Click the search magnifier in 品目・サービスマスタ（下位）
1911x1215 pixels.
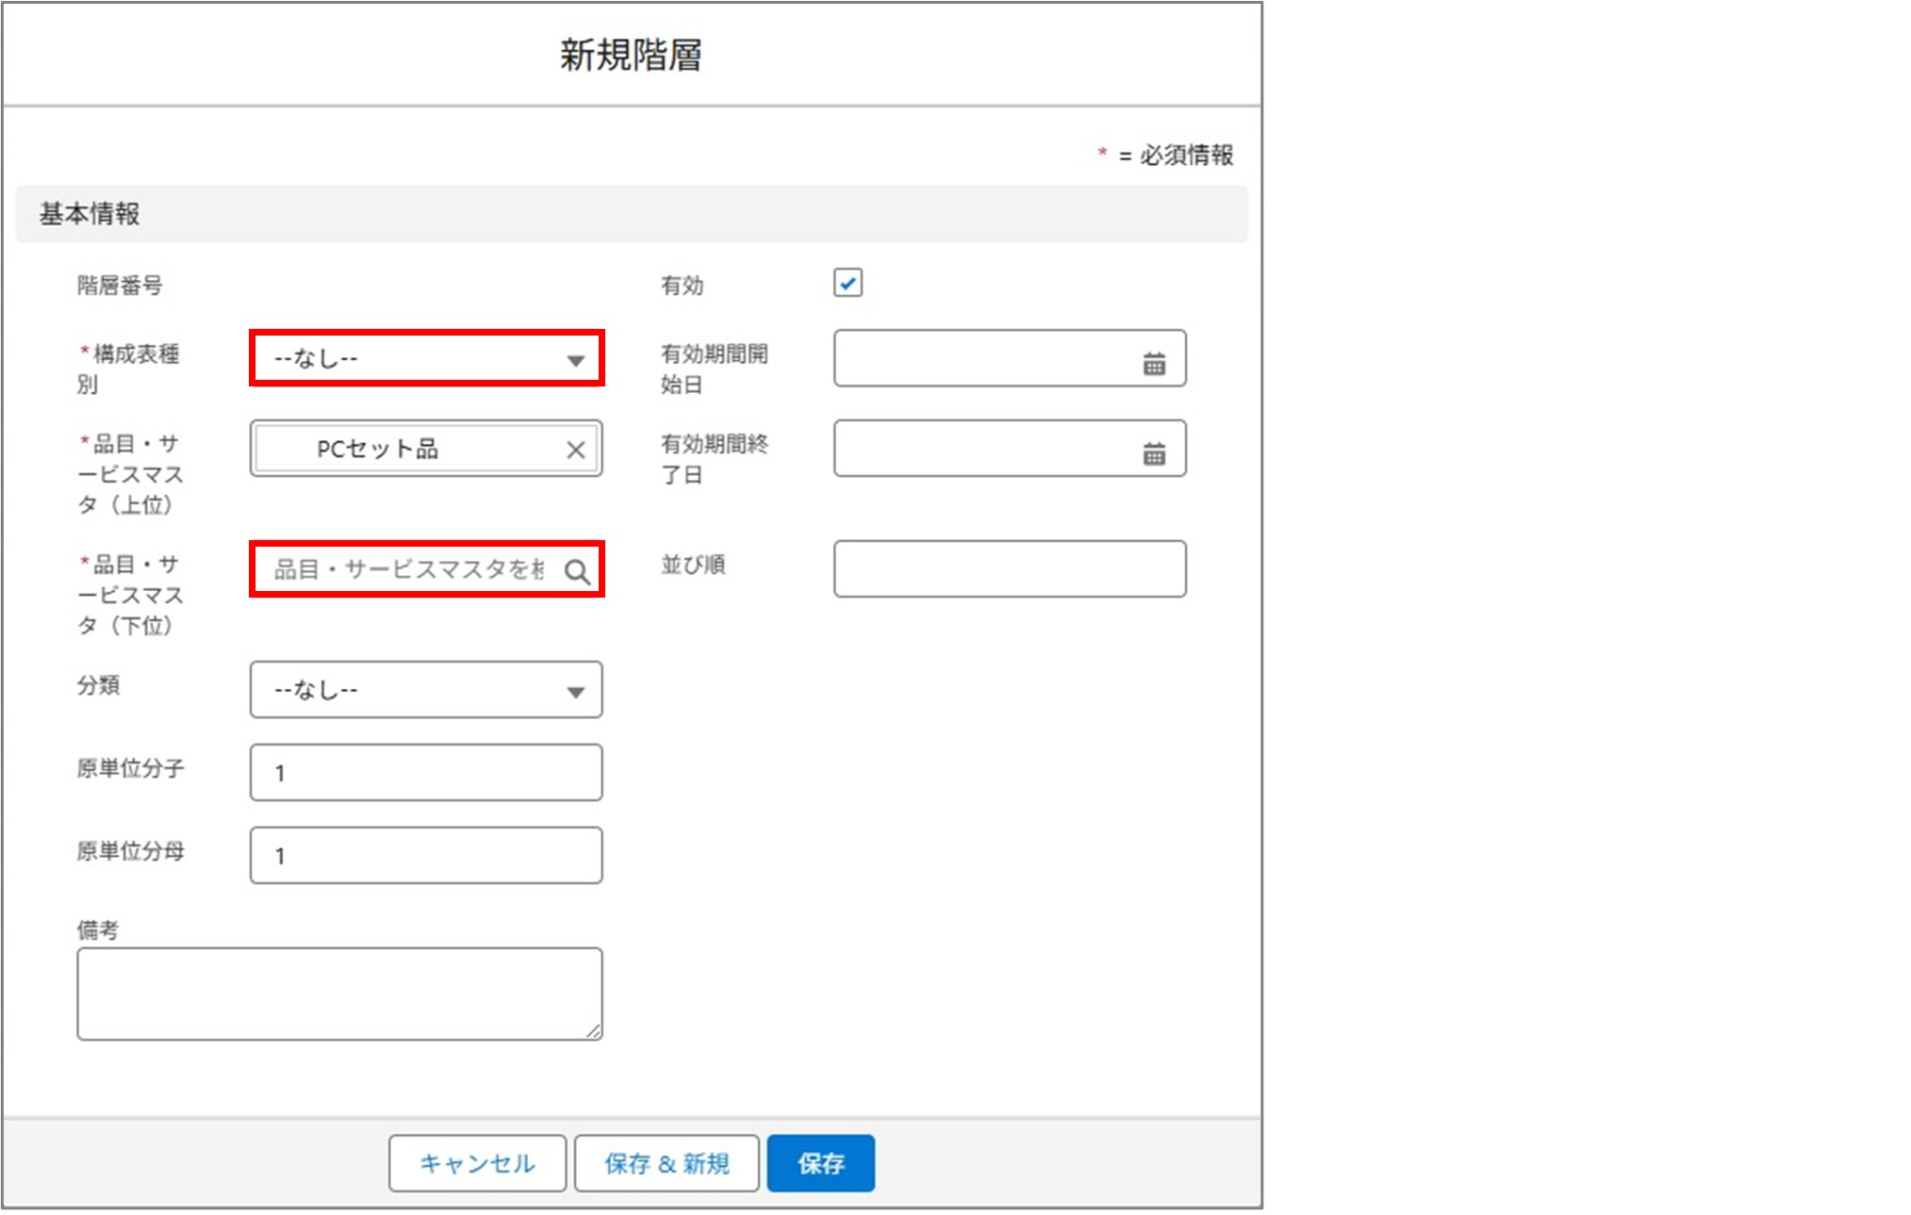click(x=577, y=569)
